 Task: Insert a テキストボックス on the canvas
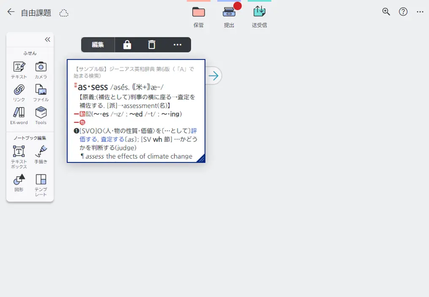[19, 154]
